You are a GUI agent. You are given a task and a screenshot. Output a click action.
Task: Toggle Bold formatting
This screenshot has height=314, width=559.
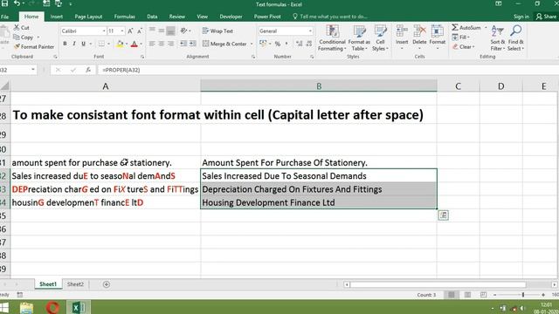tap(65, 44)
